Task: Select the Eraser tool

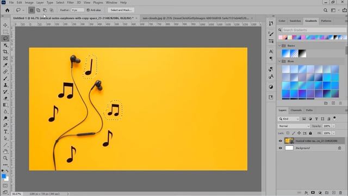Action: 5,99
